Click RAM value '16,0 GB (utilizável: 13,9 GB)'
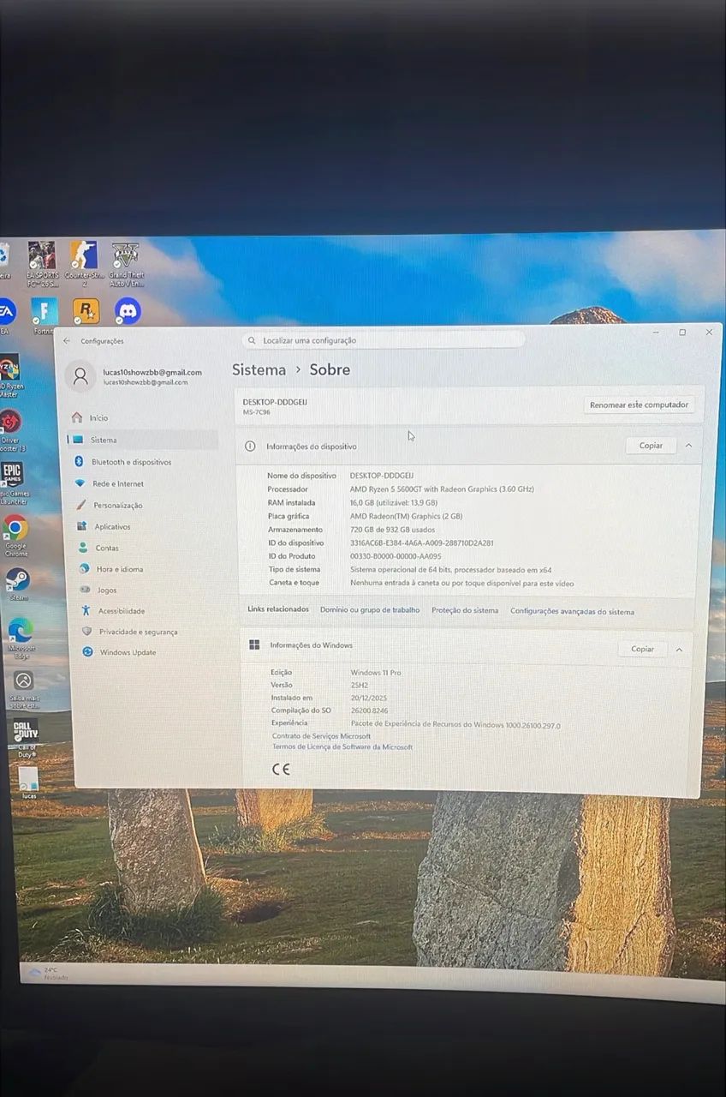The height and width of the screenshot is (1097, 726). [394, 502]
